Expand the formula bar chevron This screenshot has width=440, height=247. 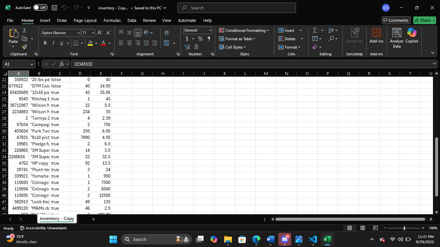pyautogui.click(x=434, y=64)
